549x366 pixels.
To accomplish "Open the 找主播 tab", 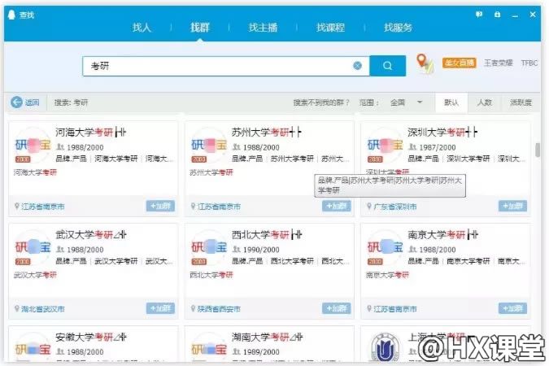I will [x=263, y=28].
